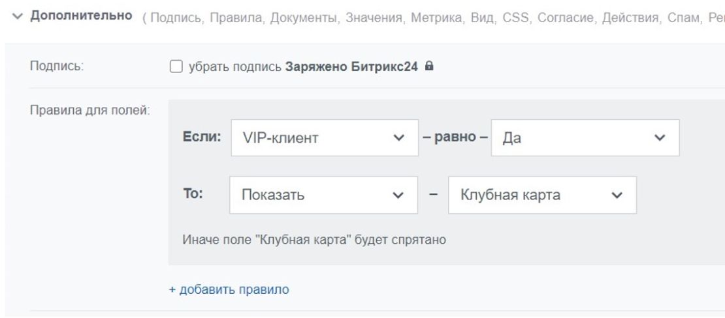Click the bold Заряжено Битрикс24 text
Screen dimensions: 725x318
(351, 66)
